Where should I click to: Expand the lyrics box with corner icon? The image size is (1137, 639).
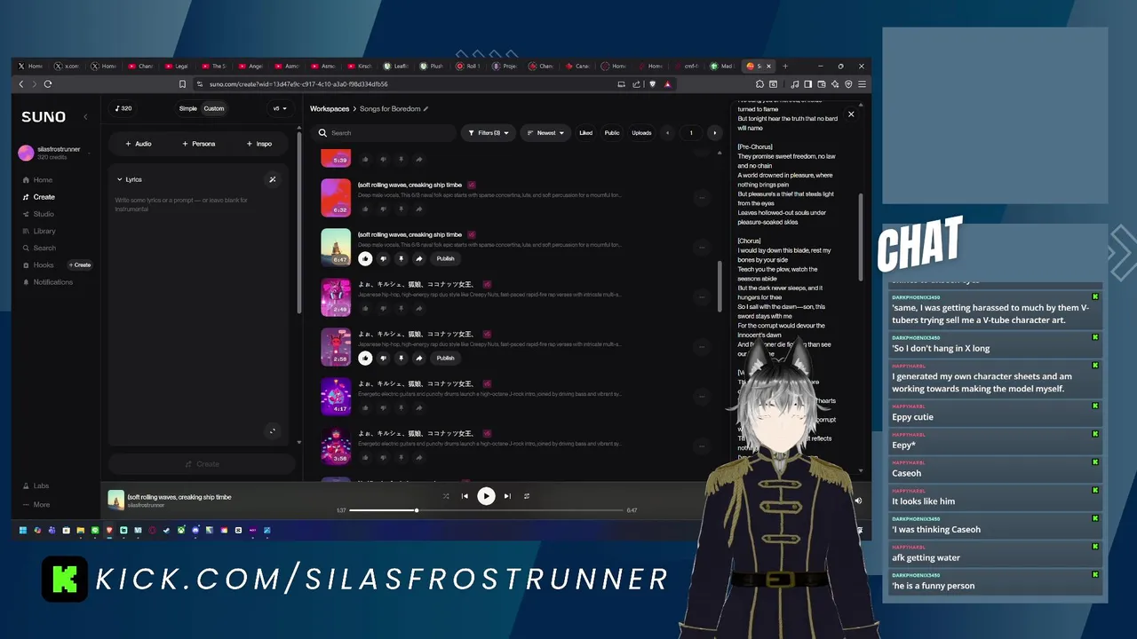pyautogui.click(x=273, y=431)
